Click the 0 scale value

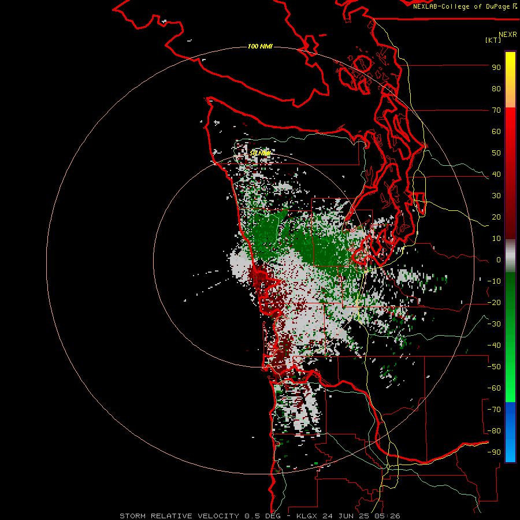pyautogui.click(x=499, y=260)
